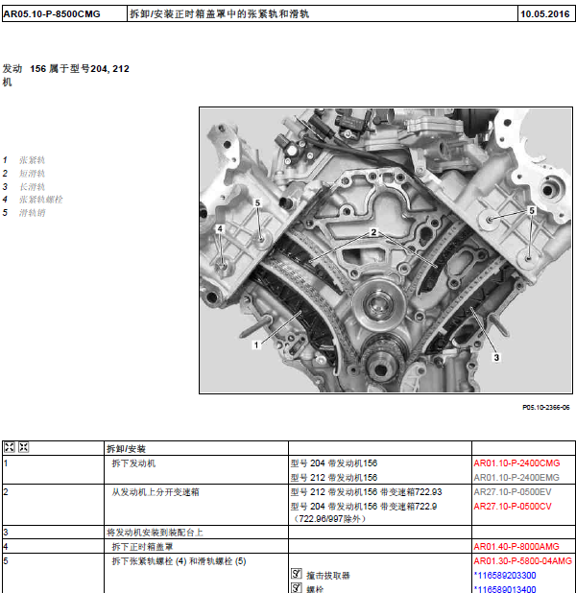Click the special tool icon beside 螺栓
Screen dimensions: 576x593
(x=297, y=587)
